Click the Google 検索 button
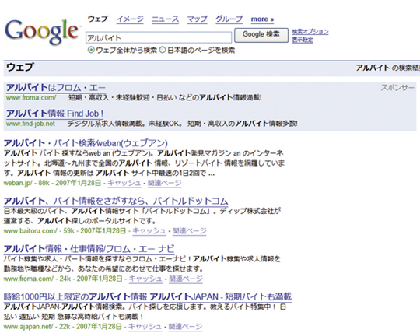Image resolution: width=420 pixels, height=333 pixels. point(261,35)
